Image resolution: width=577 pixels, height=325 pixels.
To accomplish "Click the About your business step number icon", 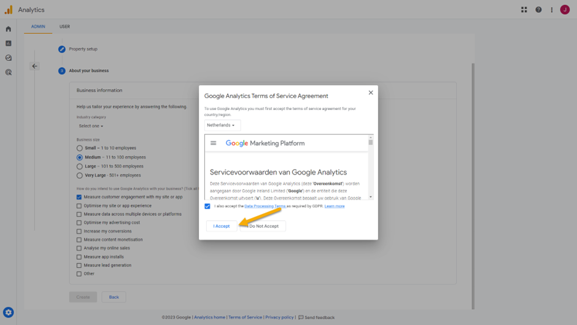I will [62, 71].
